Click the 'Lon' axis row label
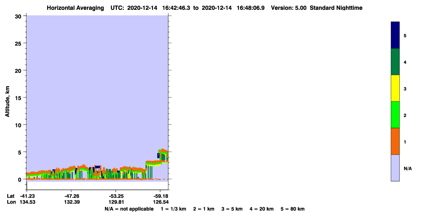Screen dimensions: 425x218 [11, 202]
